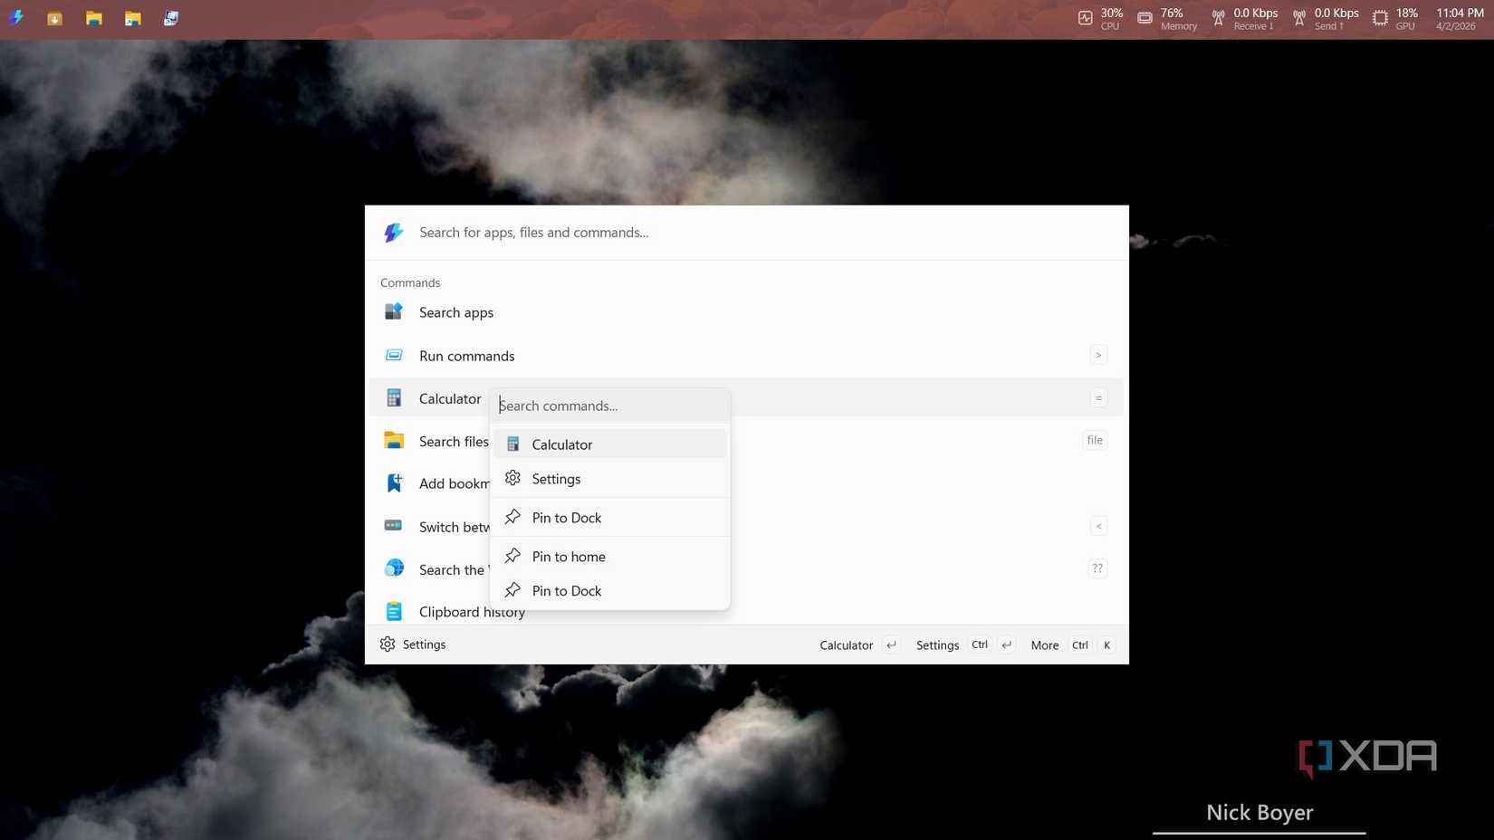Open the folder icon with shortcut arrow in the dock

pyautogui.click(x=133, y=18)
